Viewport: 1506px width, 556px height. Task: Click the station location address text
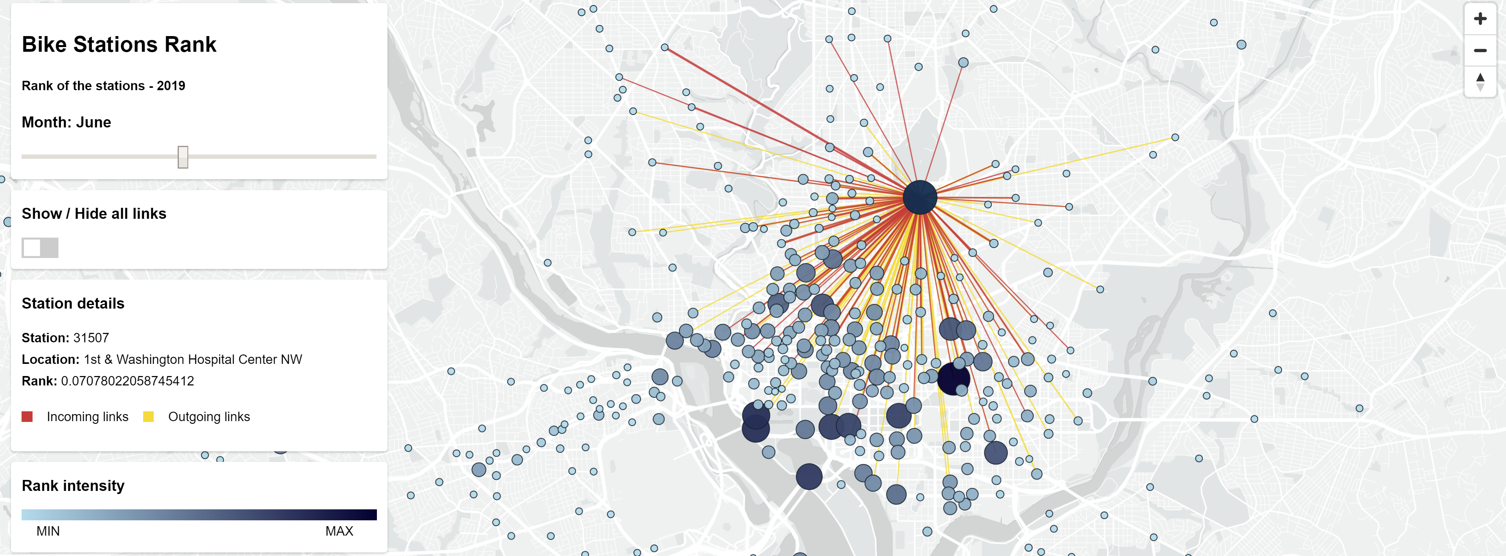pos(192,359)
